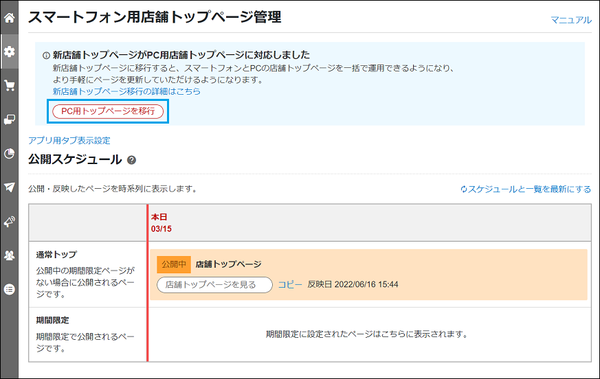Open the paper plane mail icon
The height and width of the screenshot is (379, 600).
[9, 187]
